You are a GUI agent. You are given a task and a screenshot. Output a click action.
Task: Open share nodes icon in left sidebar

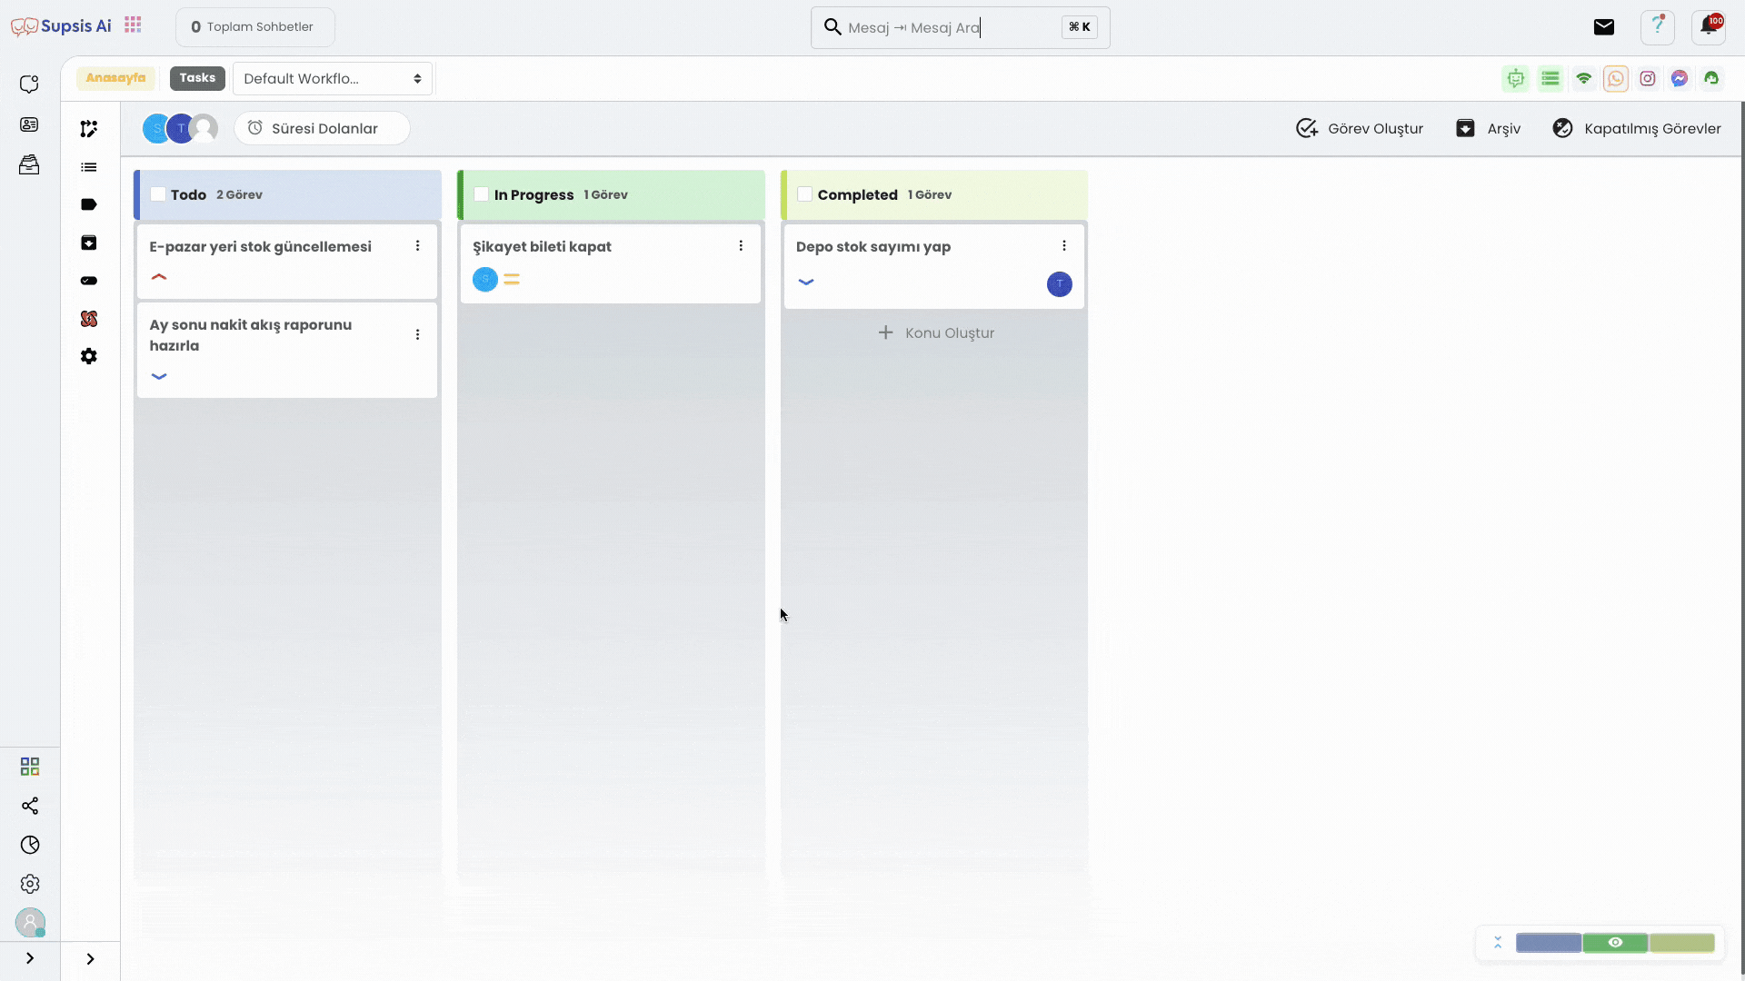[30, 806]
